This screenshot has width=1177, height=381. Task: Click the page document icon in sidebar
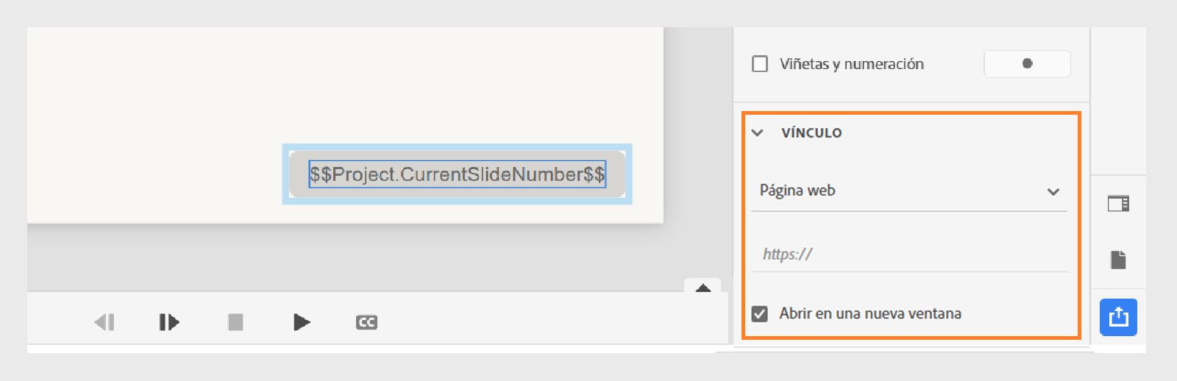[x=1118, y=260]
